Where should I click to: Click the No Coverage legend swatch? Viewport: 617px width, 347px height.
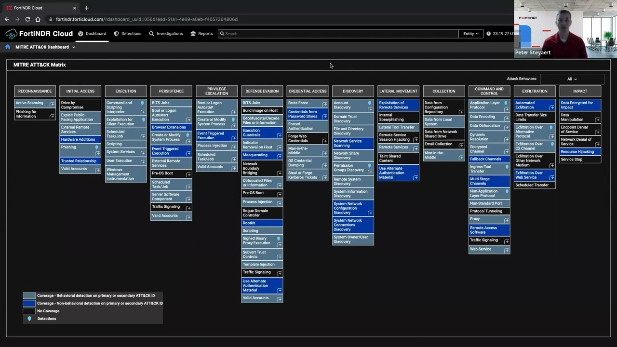coord(29,311)
